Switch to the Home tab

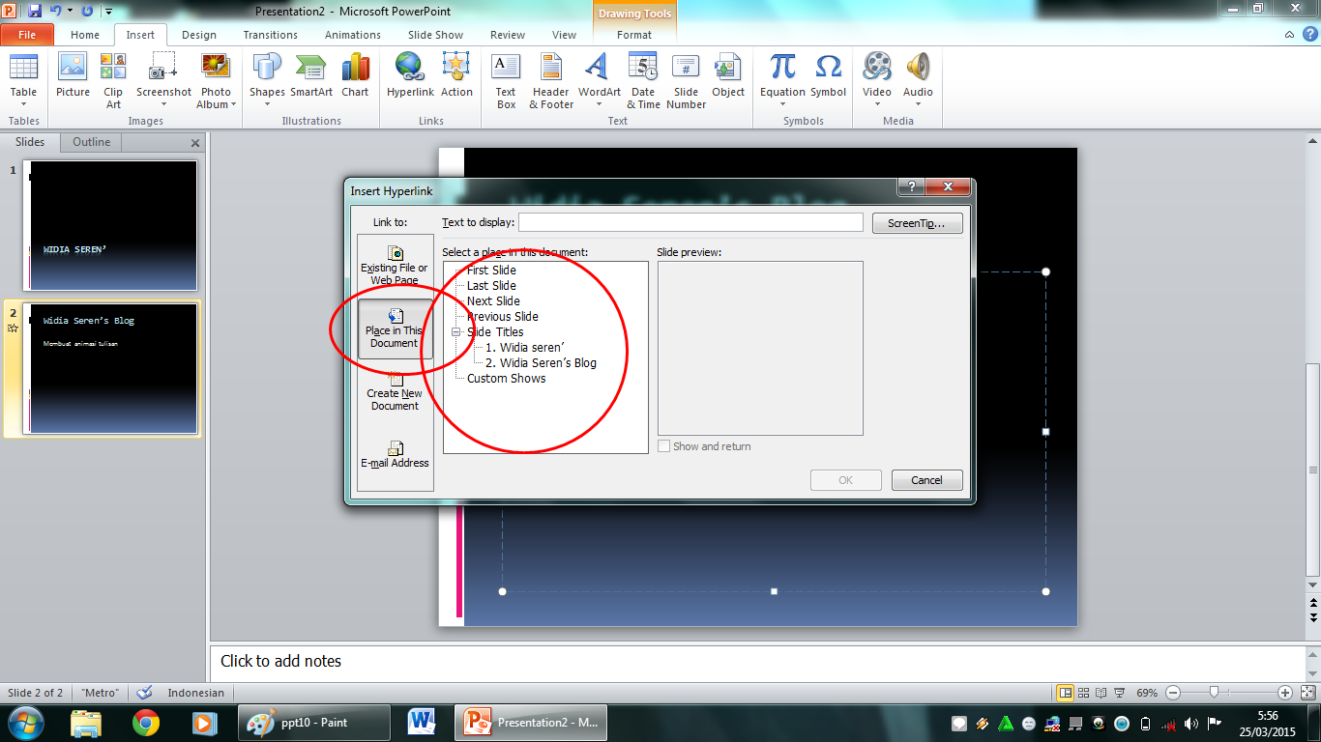(85, 35)
